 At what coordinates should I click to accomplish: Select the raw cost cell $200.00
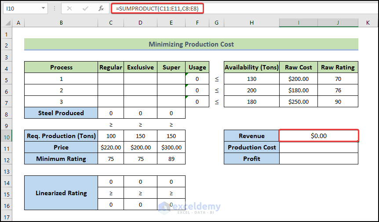tap(299, 79)
